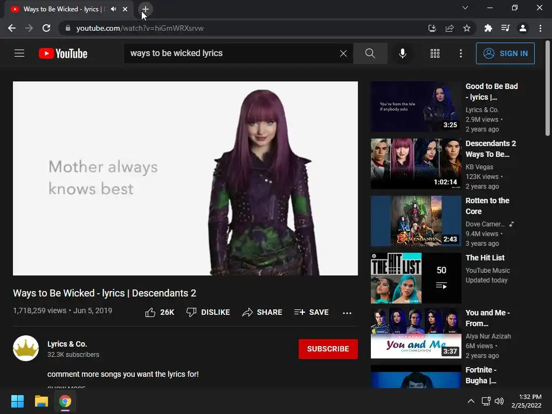Viewport: 552px width, 414px height.
Task: Click Dove Cameron channel name
Action: tap(485, 224)
